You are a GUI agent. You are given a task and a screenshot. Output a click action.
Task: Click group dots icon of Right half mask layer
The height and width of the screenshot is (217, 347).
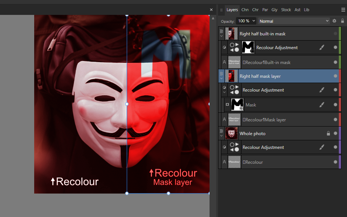click(x=221, y=74)
